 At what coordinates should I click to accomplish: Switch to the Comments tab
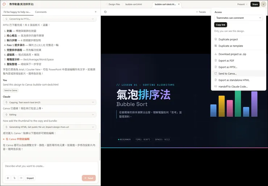click(x=41, y=12)
